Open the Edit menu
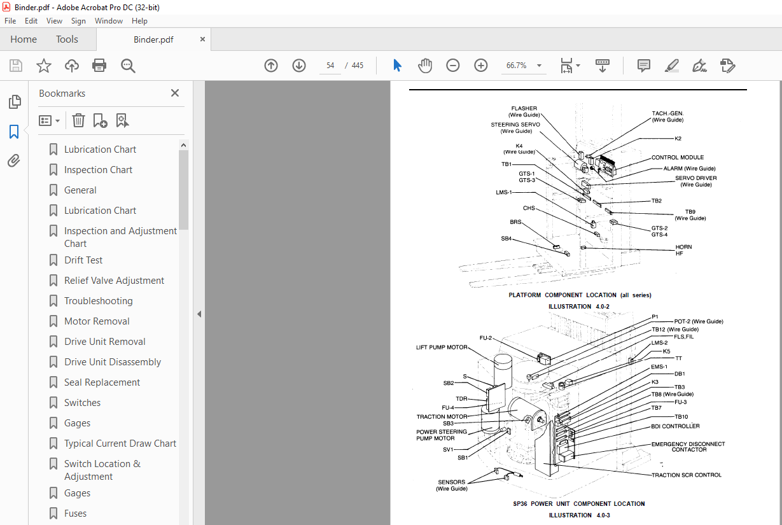 tap(31, 21)
